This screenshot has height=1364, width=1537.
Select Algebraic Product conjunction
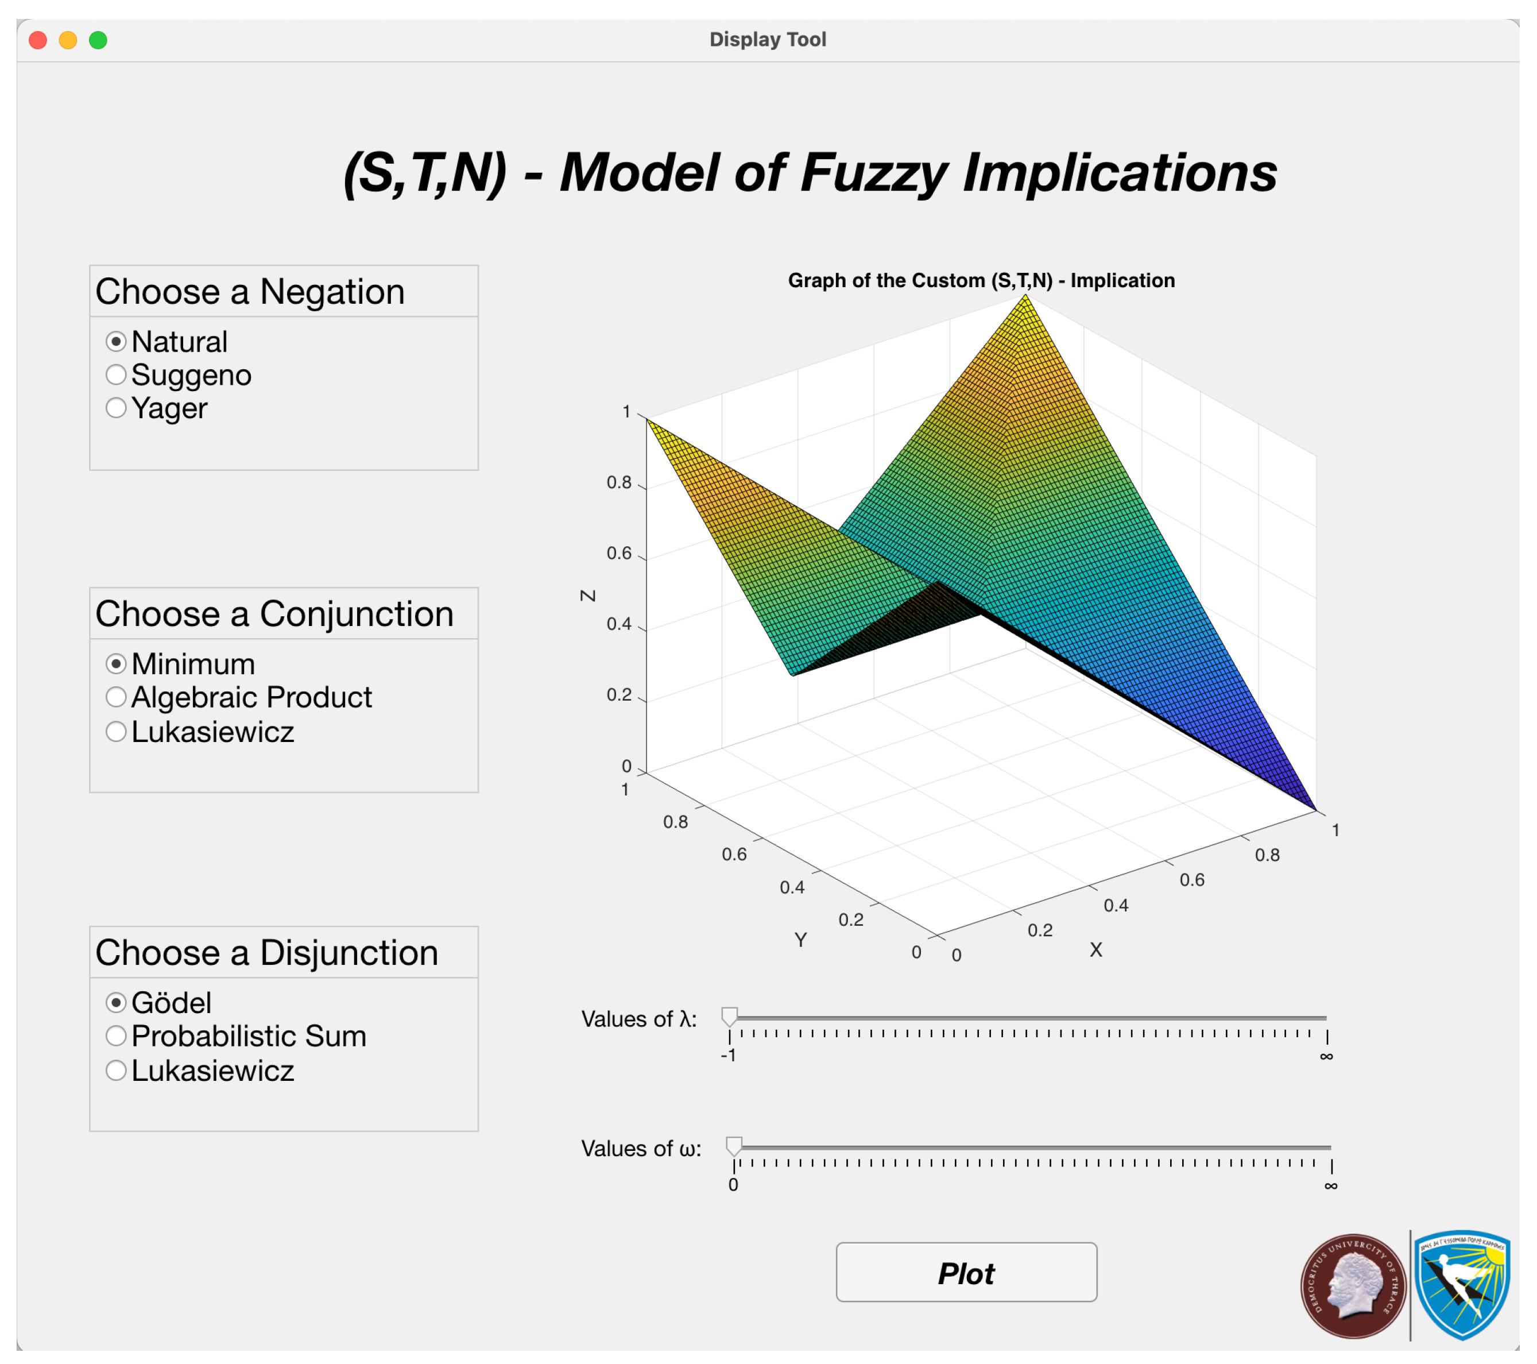(x=116, y=697)
